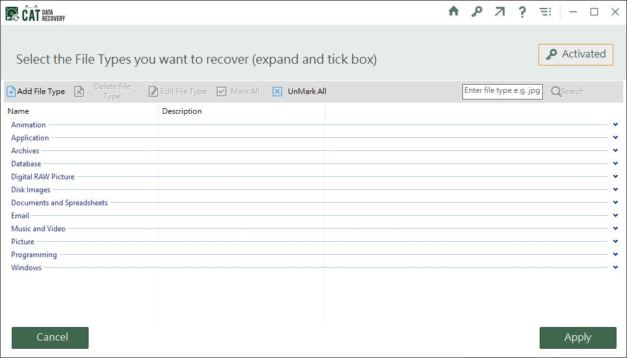Click the upgrade arrow icon

click(499, 11)
